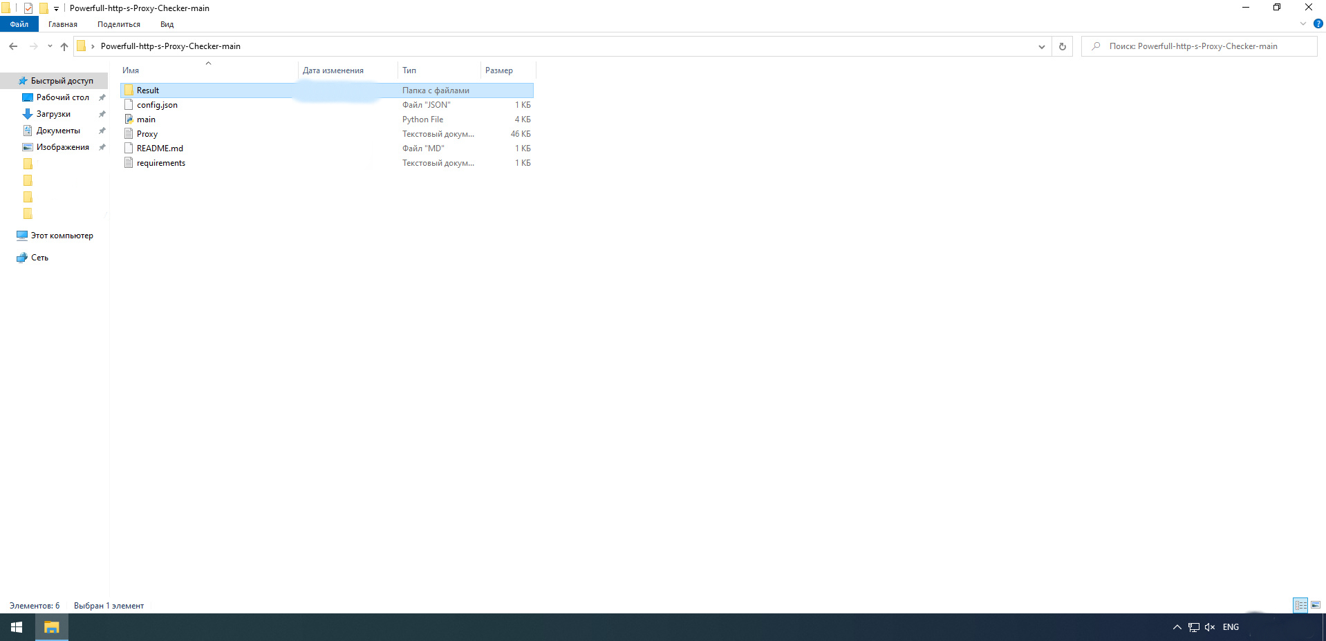
Task: Open the Result folder icon
Action: (129, 90)
